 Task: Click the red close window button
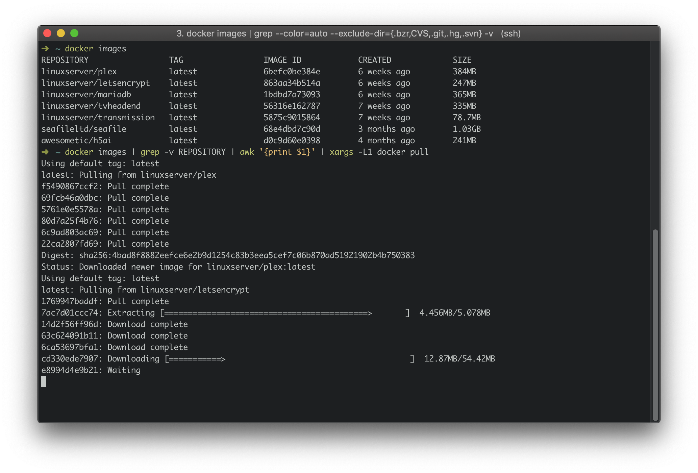coord(47,33)
